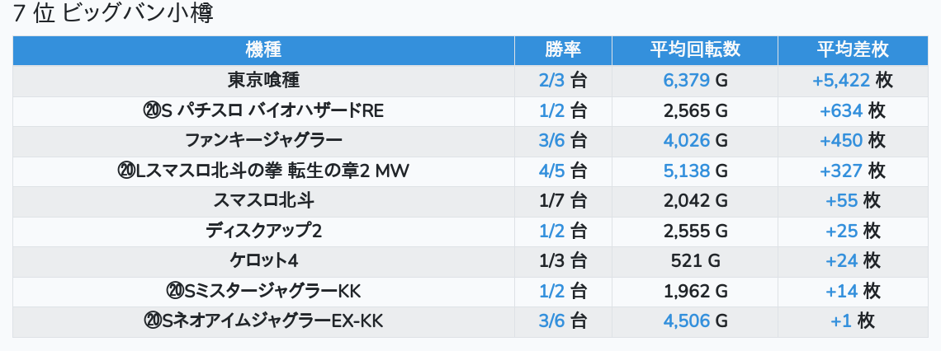The width and height of the screenshot is (941, 351).
Task: Select the ディスクアップ2 machine name
Action: 263,231
